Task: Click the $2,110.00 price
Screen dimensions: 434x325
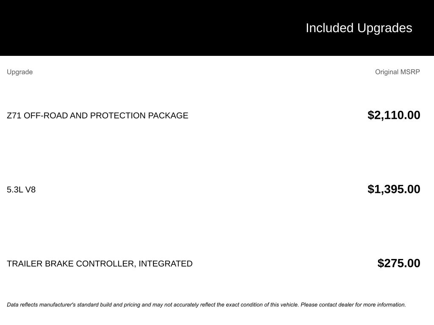Action: tap(394, 115)
